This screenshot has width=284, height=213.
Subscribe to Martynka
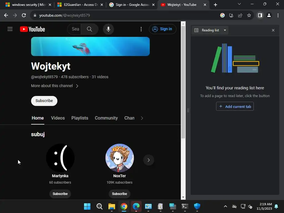(60, 194)
